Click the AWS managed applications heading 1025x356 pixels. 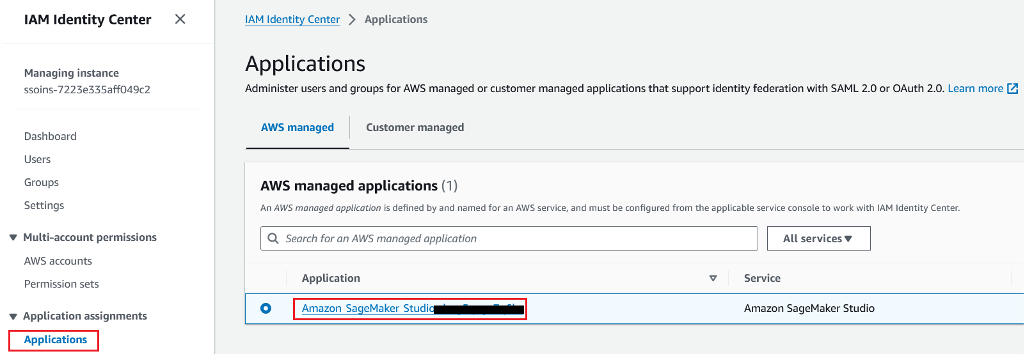349,185
